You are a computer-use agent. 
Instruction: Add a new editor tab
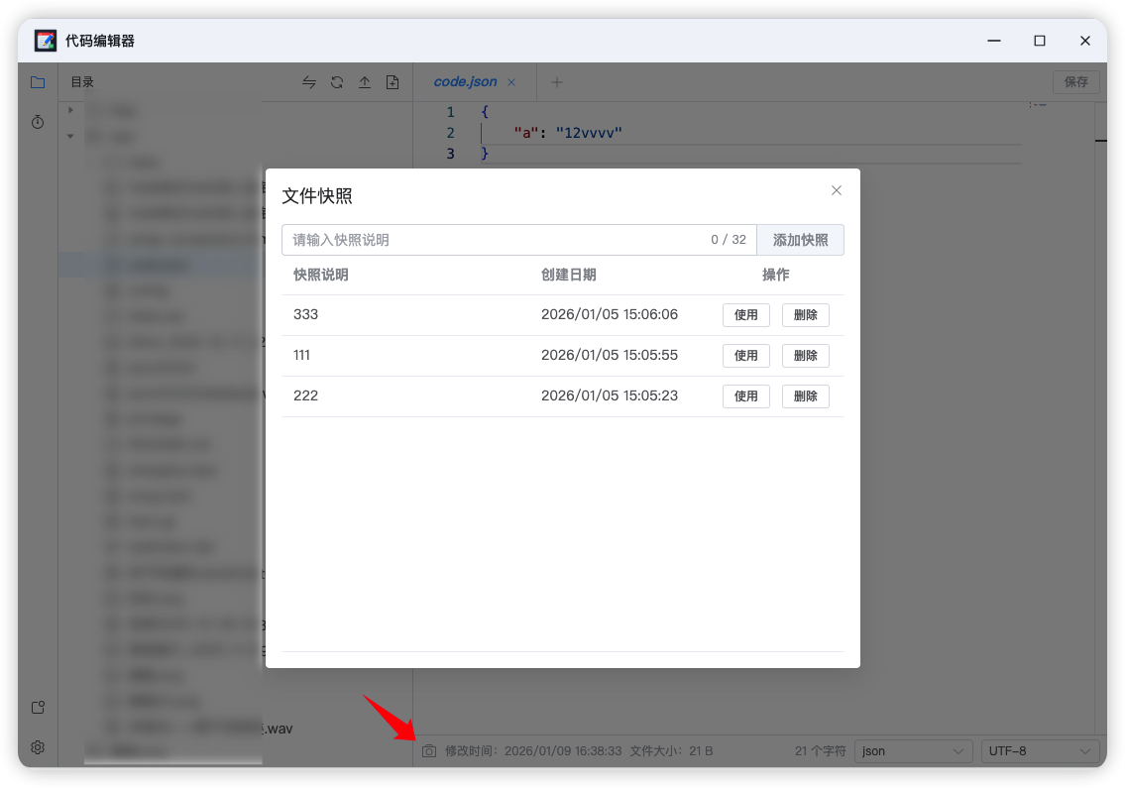557,82
